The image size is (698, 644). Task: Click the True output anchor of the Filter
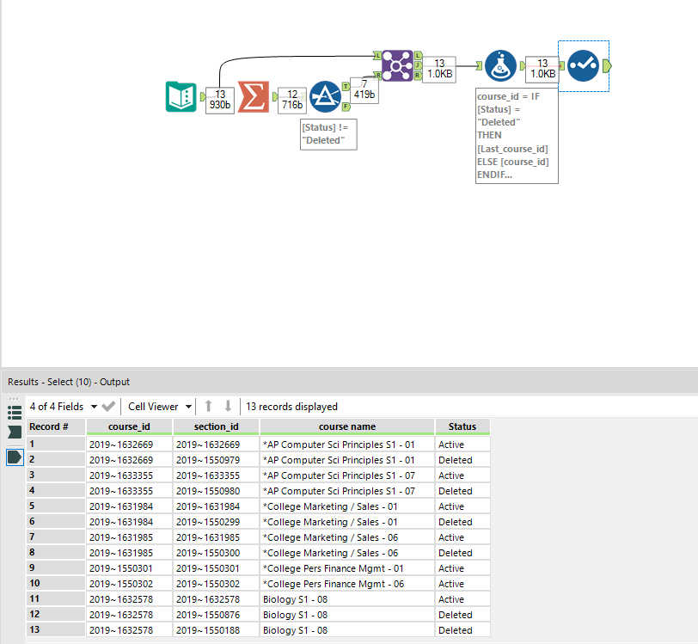[344, 87]
